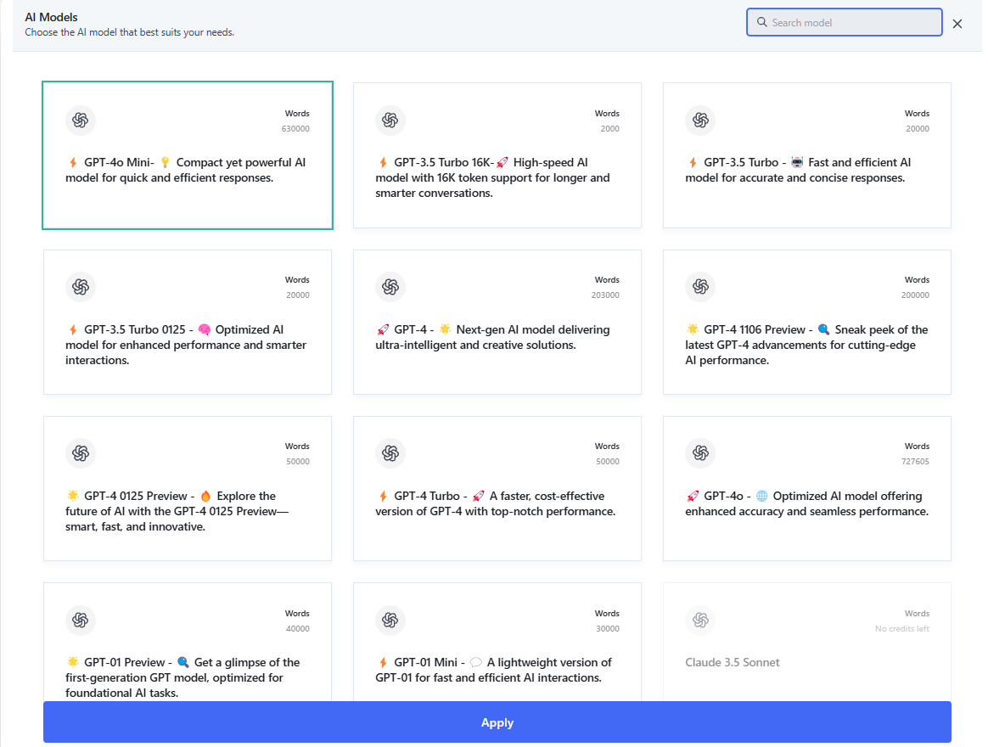988x747 pixels.
Task: Pick the GPT-3.5 Turbo fast and efficient description
Action: [799, 171]
